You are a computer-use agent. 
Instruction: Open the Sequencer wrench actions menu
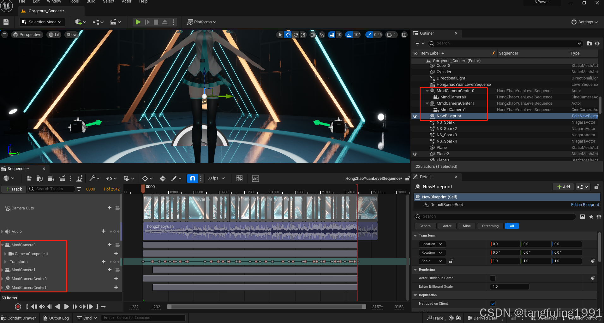click(94, 179)
